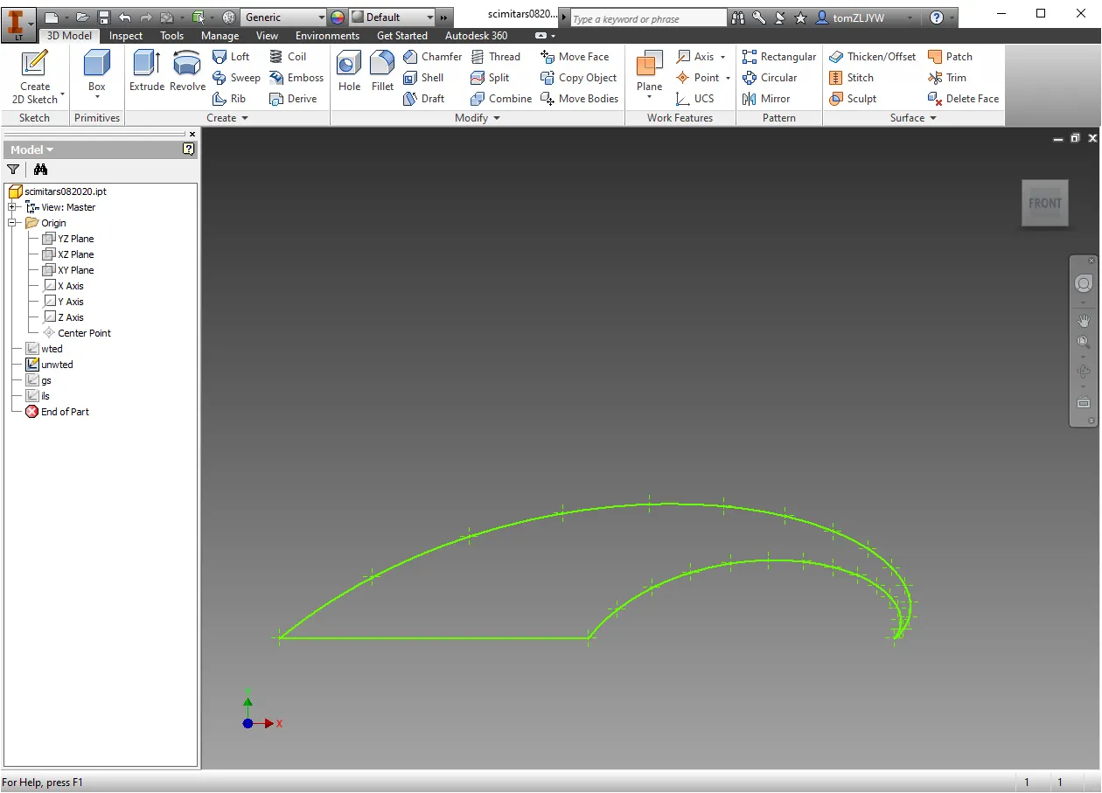The width and height of the screenshot is (1102, 793).
Task: Open the Environments tab
Action: coord(327,36)
